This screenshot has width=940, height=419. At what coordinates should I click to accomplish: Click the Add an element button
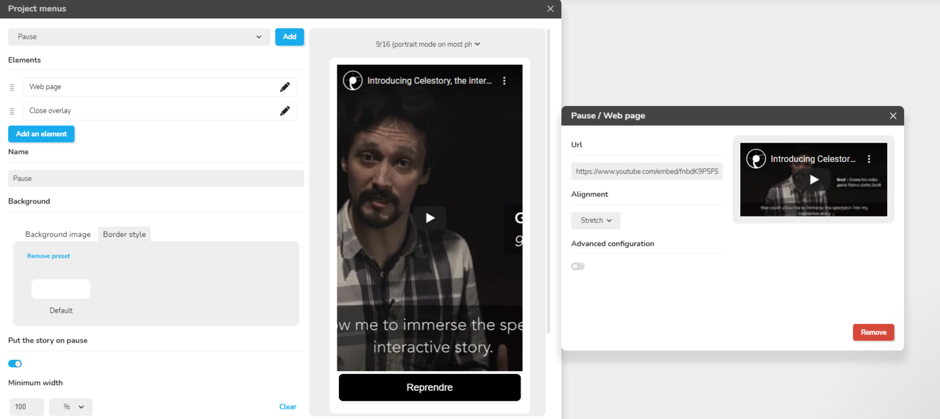[41, 134]
